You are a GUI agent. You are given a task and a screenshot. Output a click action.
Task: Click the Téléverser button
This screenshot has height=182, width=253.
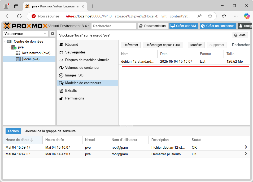tap(130, 45)
